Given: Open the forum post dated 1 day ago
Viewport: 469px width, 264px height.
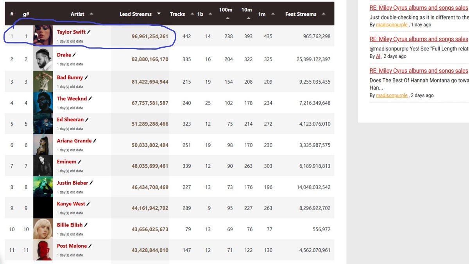Looking at the screenshot, I should [419, 7].
